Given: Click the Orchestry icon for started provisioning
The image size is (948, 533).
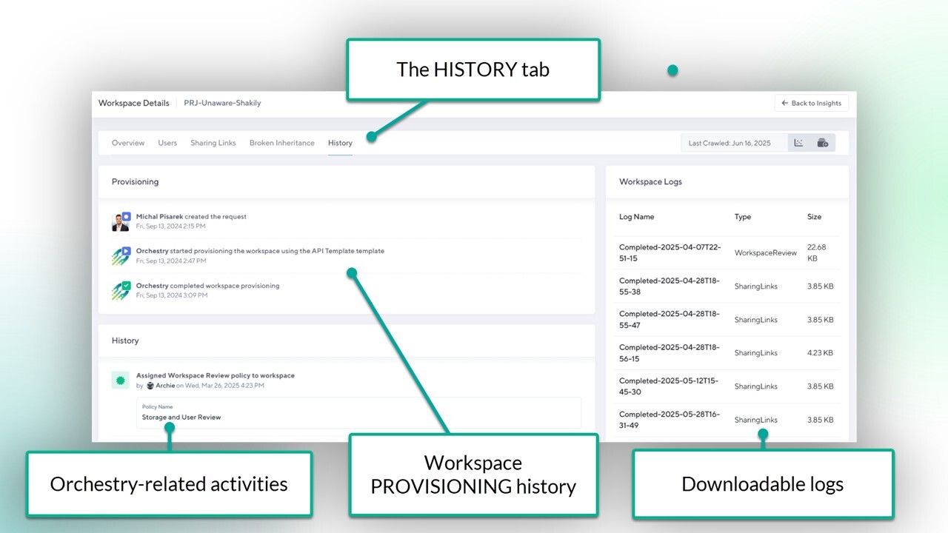Looking at the screenshot, I should pyautogui.click(x=121, y=255).
